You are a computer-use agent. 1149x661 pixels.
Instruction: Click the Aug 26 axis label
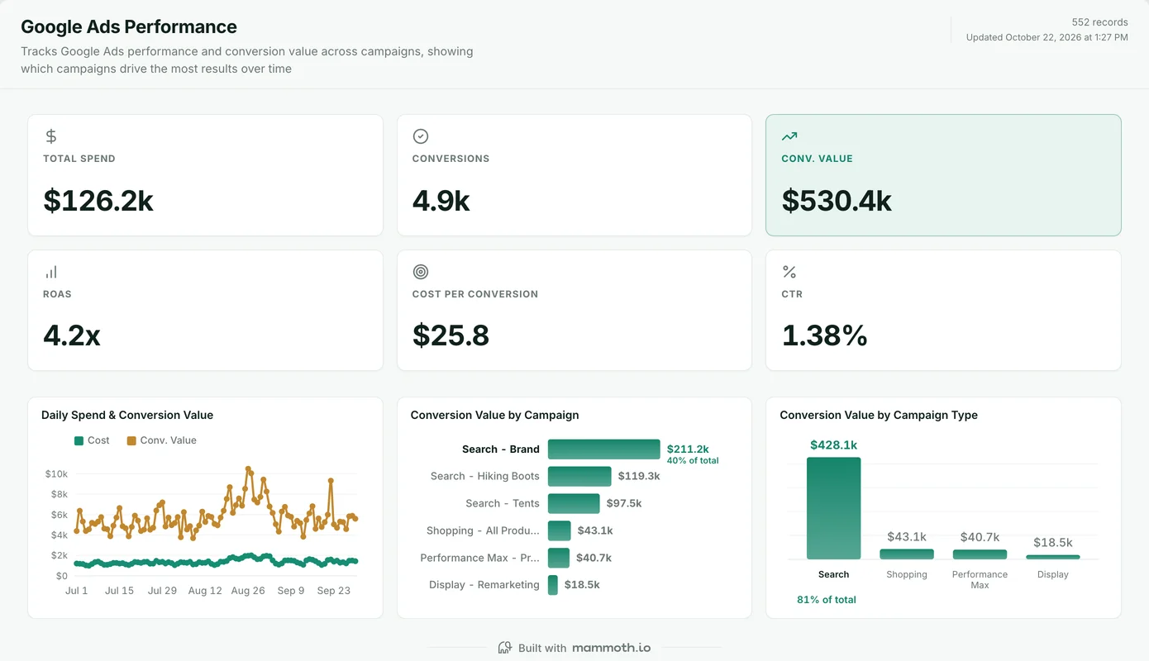pyautogui.click(x=248, y=591)
